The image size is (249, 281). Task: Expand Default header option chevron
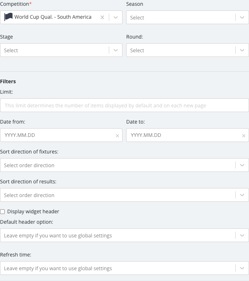tap(242, 235)
